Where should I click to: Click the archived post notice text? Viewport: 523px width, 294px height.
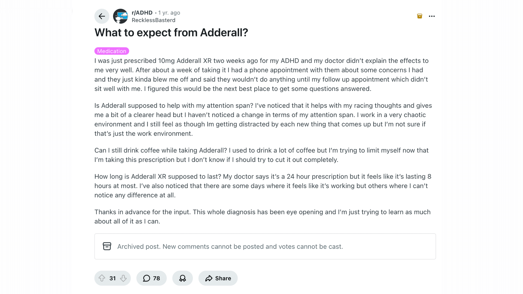pos(230,246)
